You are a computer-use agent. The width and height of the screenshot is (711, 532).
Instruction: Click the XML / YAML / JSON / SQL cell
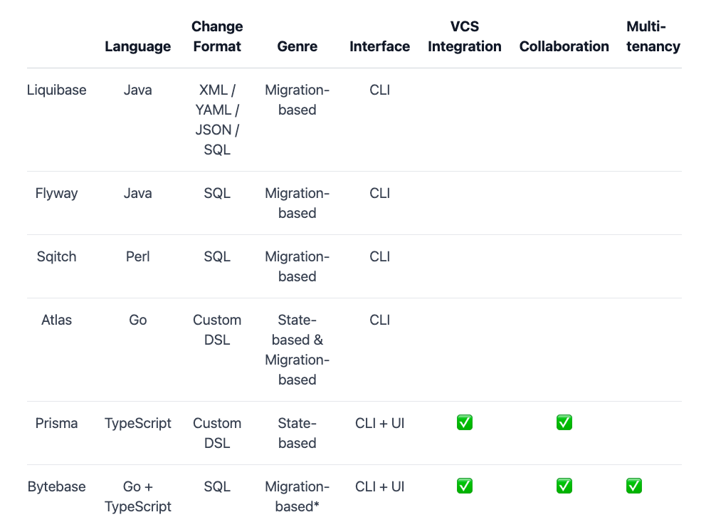tap(217, 120)
